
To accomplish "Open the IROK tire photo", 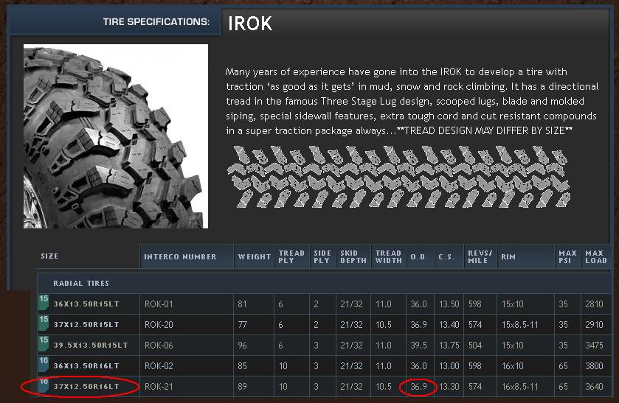I will click(116, 136).
